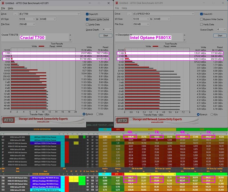Toggle Direct I/O in the T700 window
The width and height of the screenshot is (228, 192).
click(x=87, y=14)
